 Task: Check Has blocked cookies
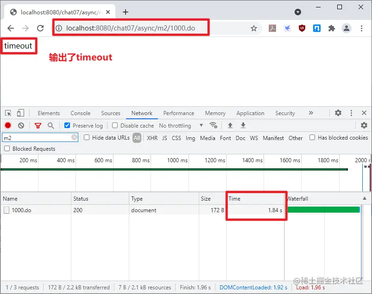tap(312, 138)
